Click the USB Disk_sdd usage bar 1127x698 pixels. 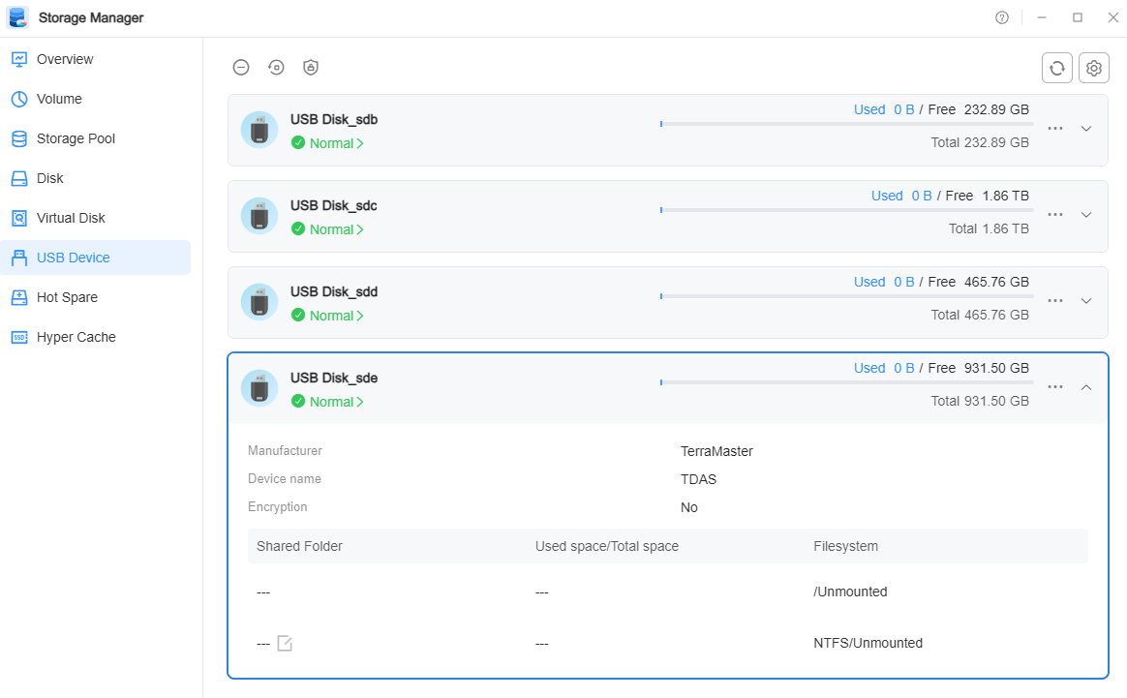[846, 296]
